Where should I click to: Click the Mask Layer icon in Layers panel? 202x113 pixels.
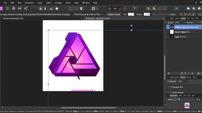[x=182, y=73]
